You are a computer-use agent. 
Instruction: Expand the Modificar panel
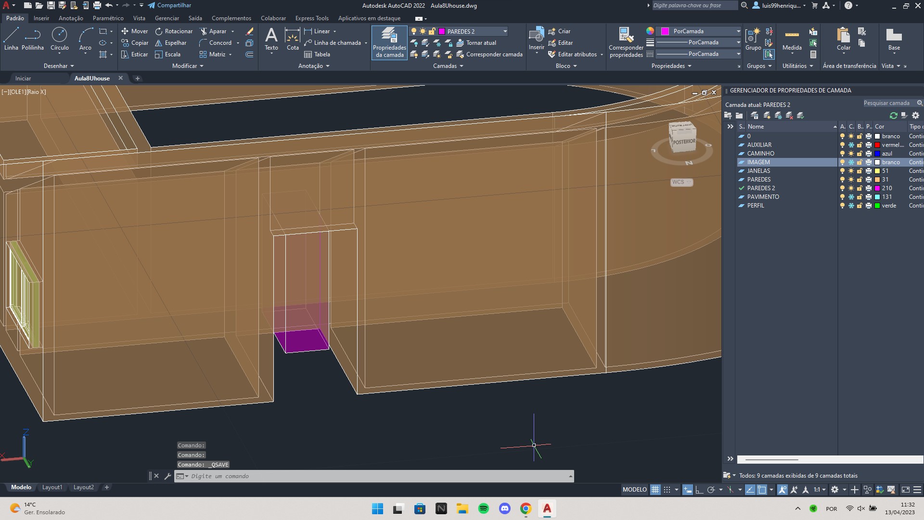pos(188,66)
